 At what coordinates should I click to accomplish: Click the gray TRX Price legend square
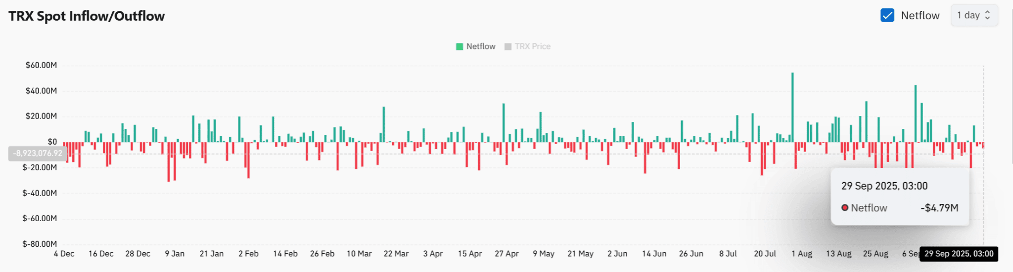pyautogui.click(x=507, y=46)
